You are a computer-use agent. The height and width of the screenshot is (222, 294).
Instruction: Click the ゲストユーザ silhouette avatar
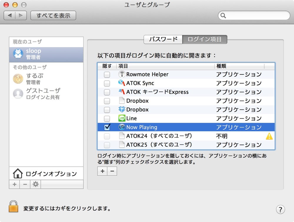18,93
